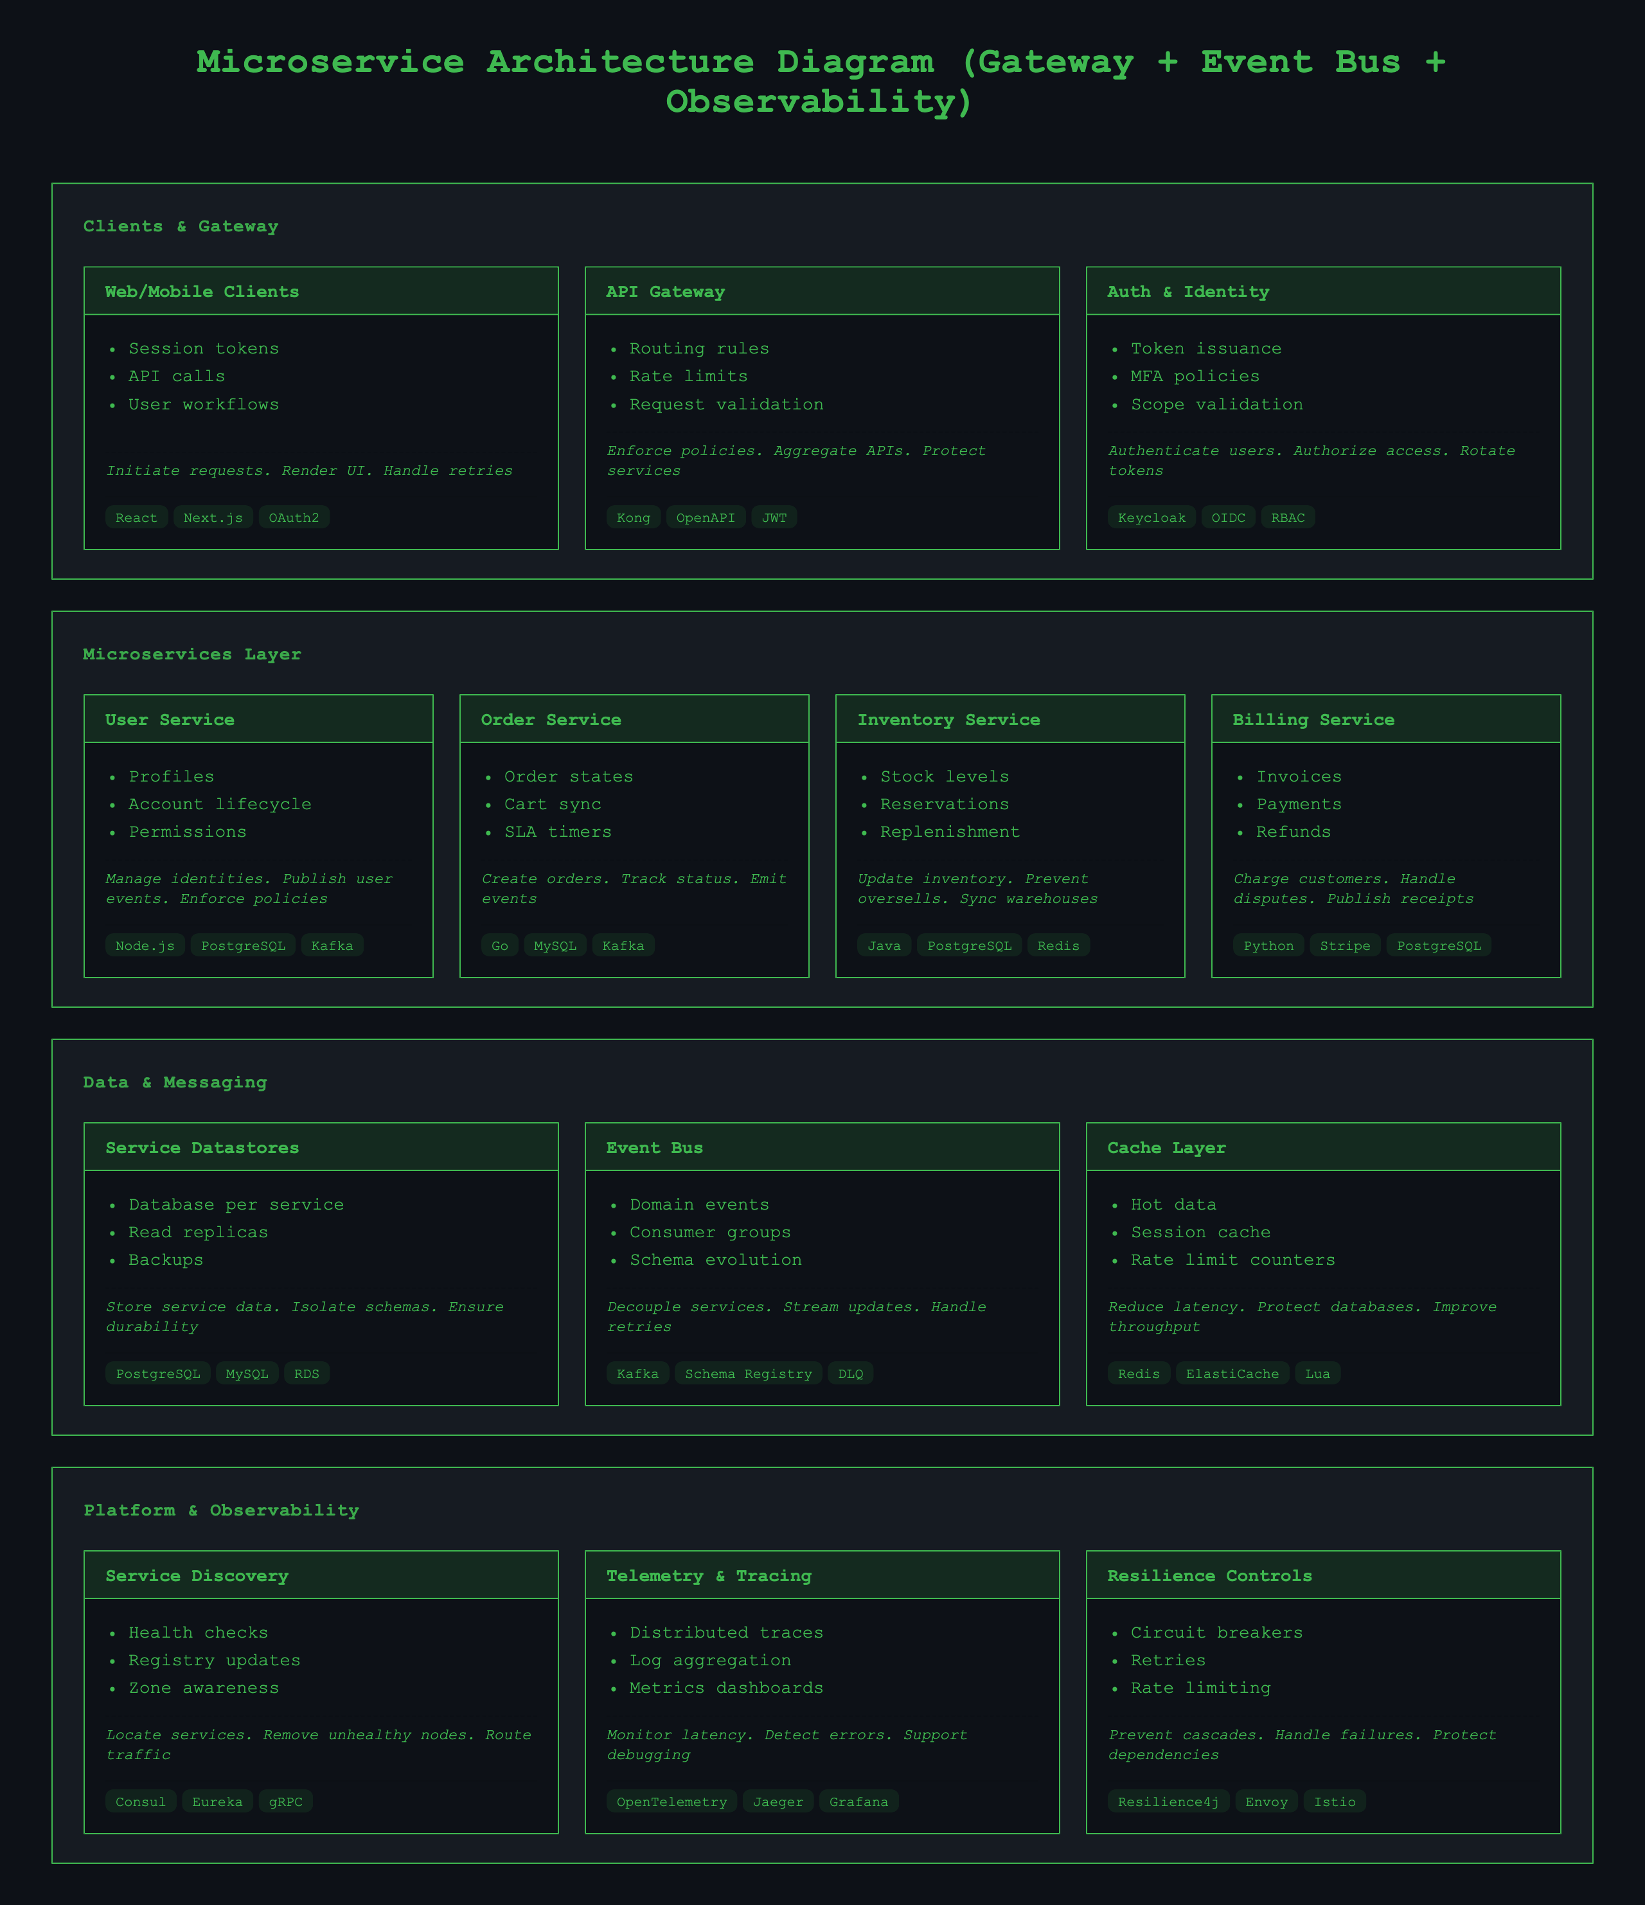The height and width of the screenshot is (1905, 1645).
Task: Click the Grafana tag
Action: (x=858, y=1801)
